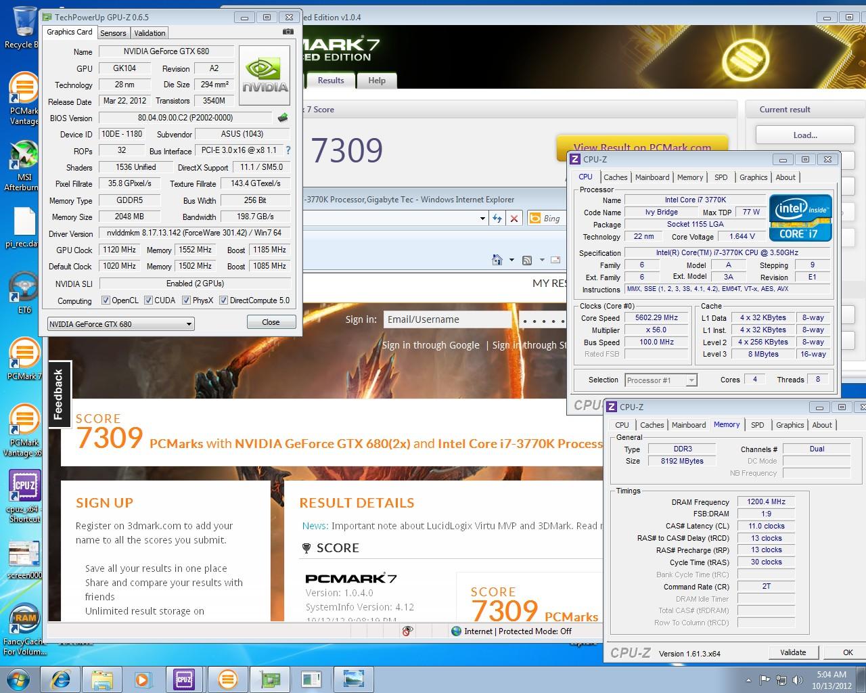Click the Read Mail icon in Internet Explorer

click(x=555, y=260)
